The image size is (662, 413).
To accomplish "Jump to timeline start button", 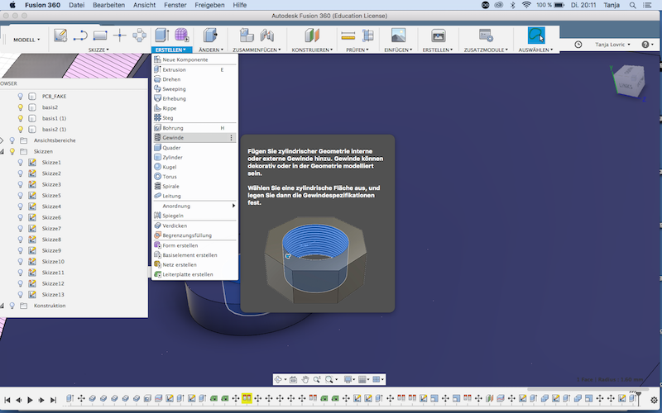I will pos(7,400).
